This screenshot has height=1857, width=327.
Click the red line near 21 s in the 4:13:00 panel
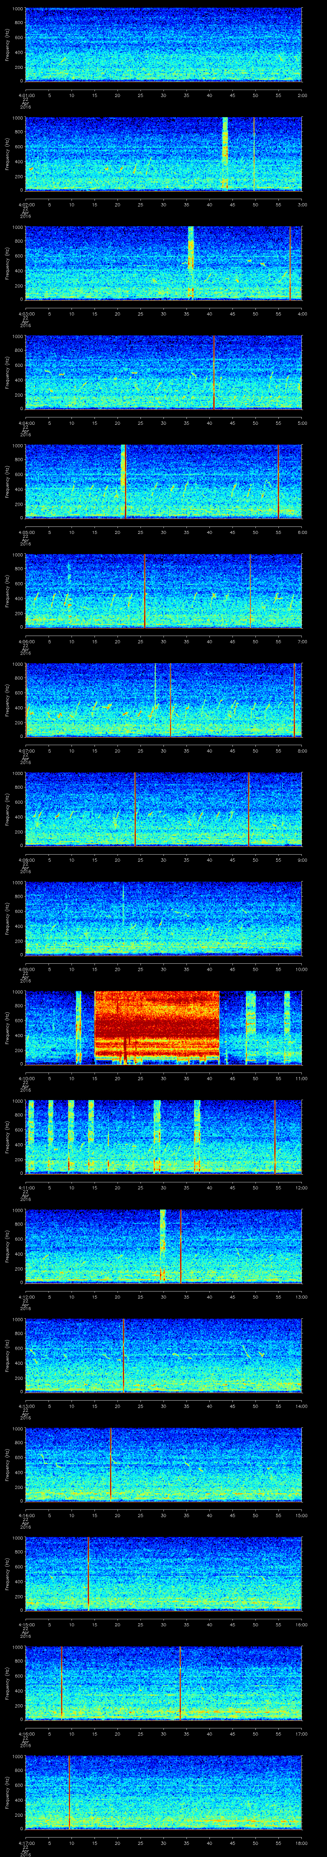(124, 1355)
